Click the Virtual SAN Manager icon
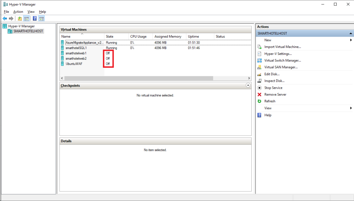 pos(259,67)
